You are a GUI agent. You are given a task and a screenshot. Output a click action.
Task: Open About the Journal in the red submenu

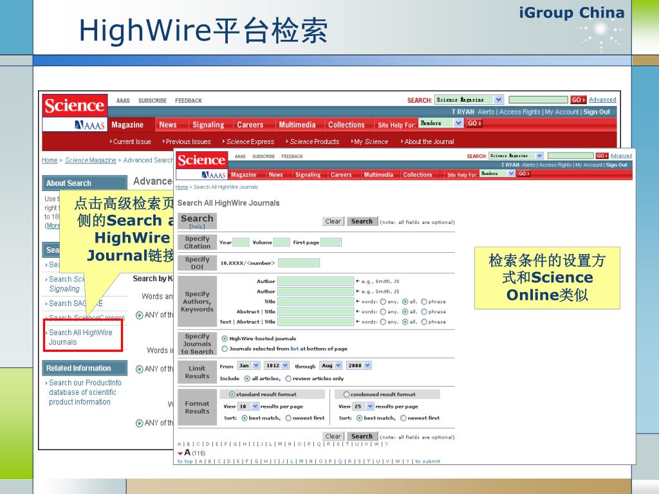tap(429, 142)
